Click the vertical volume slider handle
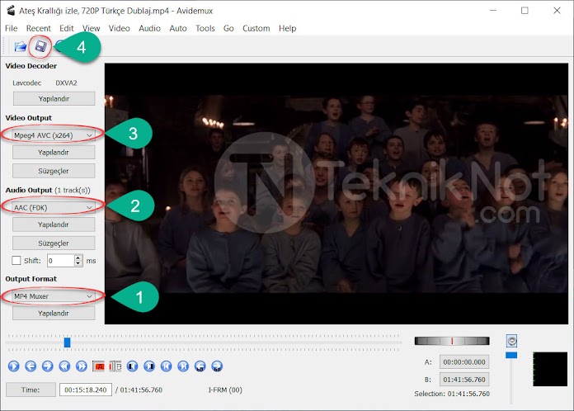Viewport: 574px width, 411px height. click(x=511, y=355)
